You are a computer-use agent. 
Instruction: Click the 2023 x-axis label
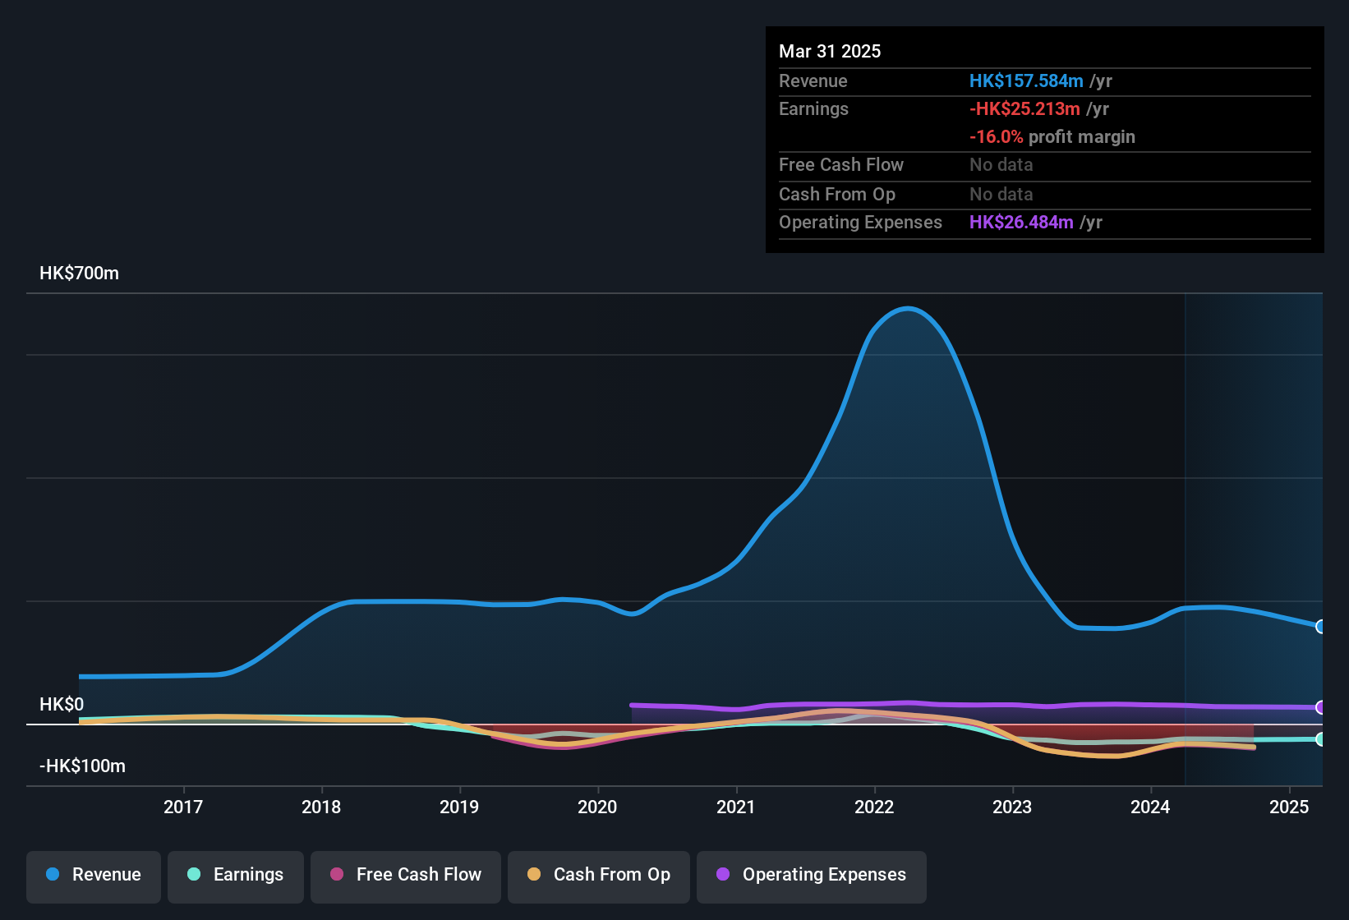(1012, 807)
